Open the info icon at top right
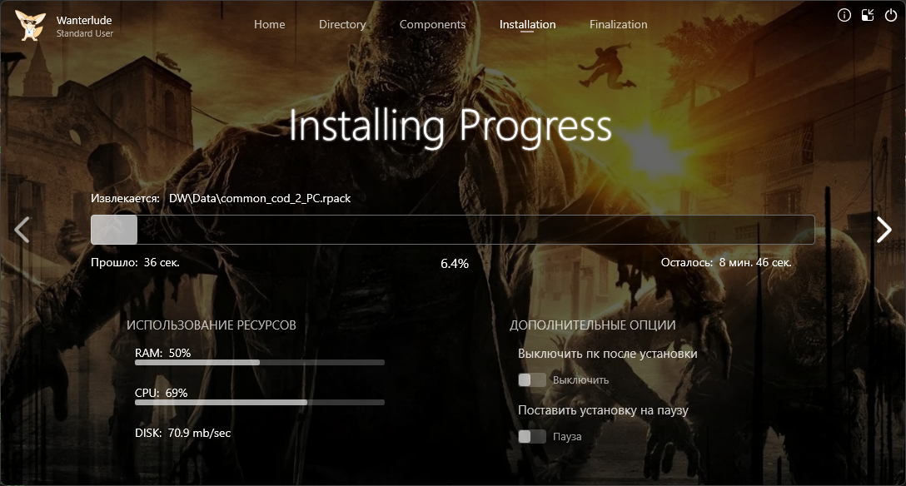The height and width of the screenshot is (486, 906). point(844,15)
